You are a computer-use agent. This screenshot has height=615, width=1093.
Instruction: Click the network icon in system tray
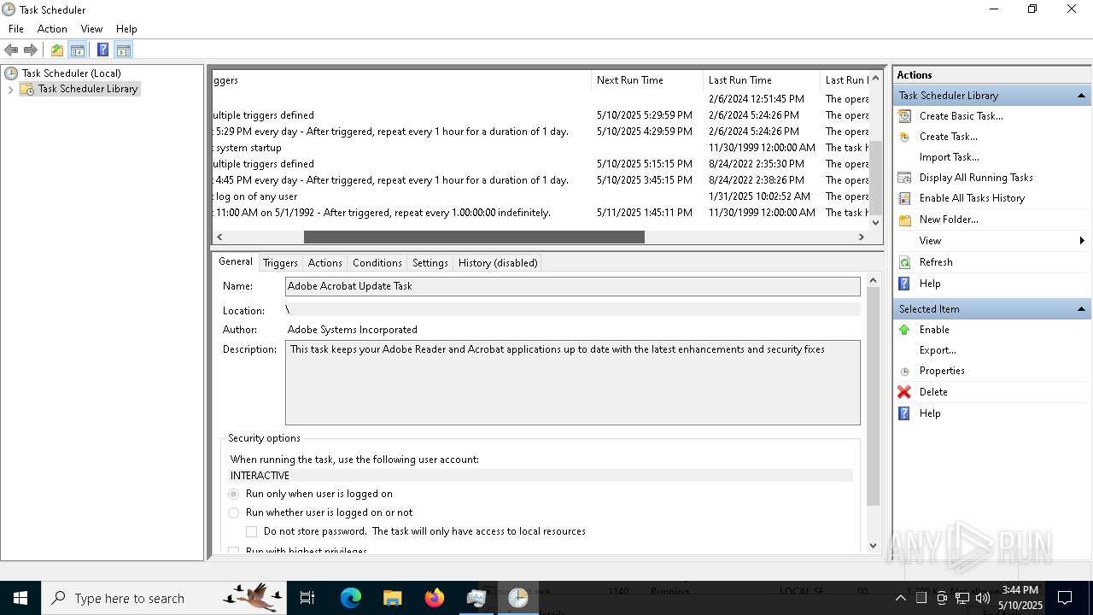coord(962,598)
